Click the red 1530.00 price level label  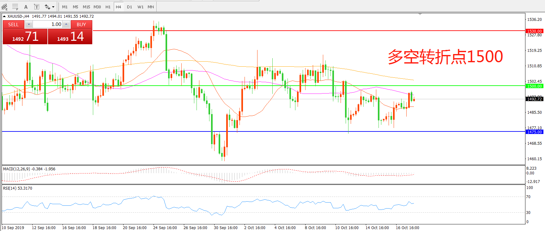(534, 31)
